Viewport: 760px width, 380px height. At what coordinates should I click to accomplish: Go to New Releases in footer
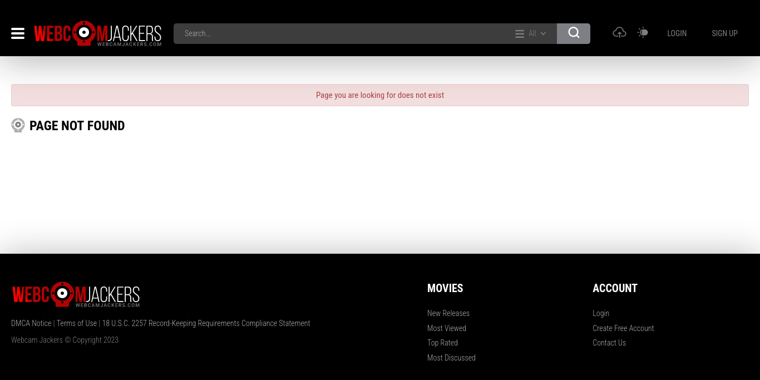point(448,313)
